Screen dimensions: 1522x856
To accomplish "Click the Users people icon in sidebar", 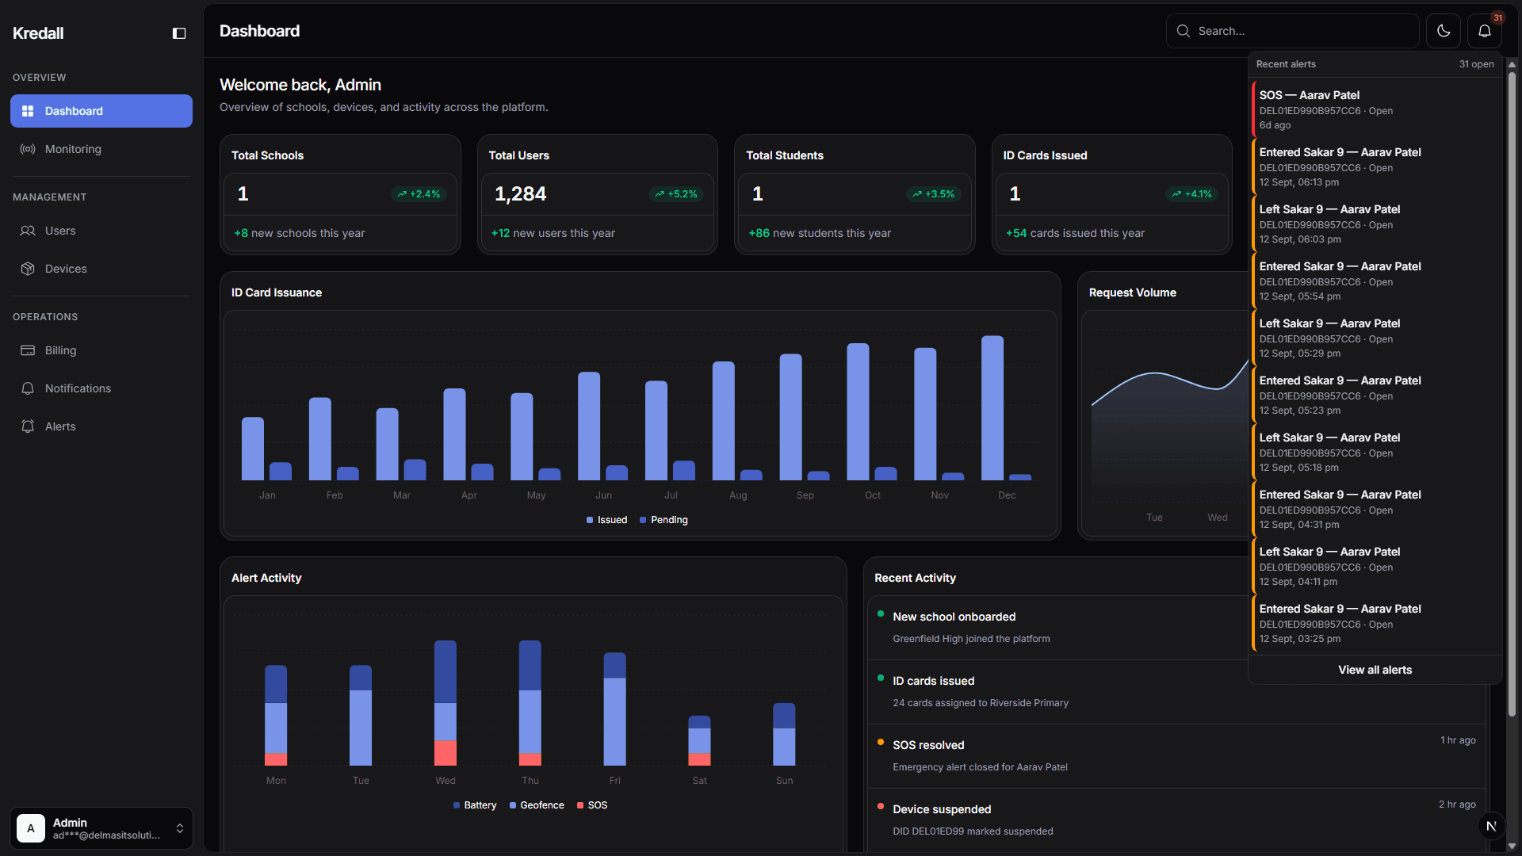I will coord(28,231).
